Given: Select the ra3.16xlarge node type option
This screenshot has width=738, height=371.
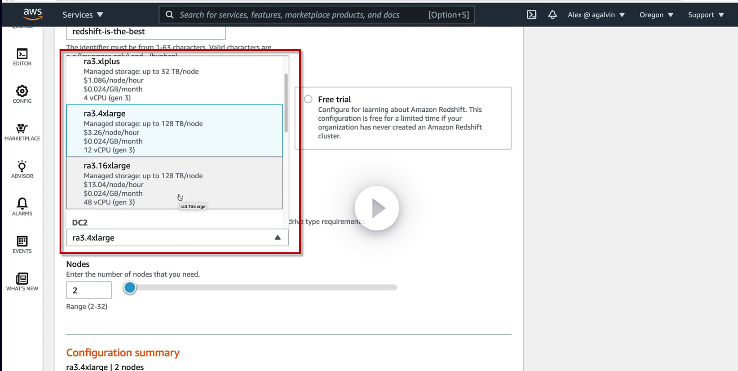Looking at the screenshot, I should (174, 183).
